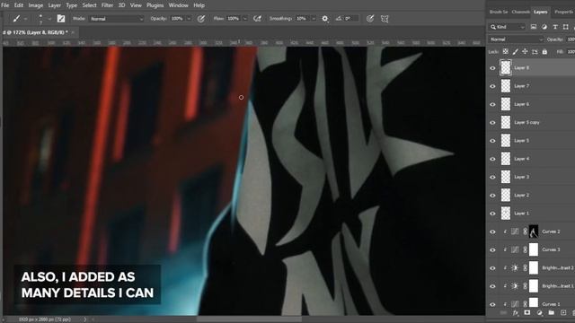Prevent auto-nesting artboard lock icon

tap(535, 52)
